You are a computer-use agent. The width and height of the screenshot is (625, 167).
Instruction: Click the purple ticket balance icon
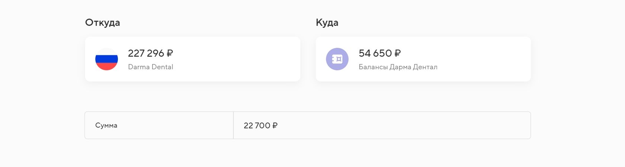(337, 59)
